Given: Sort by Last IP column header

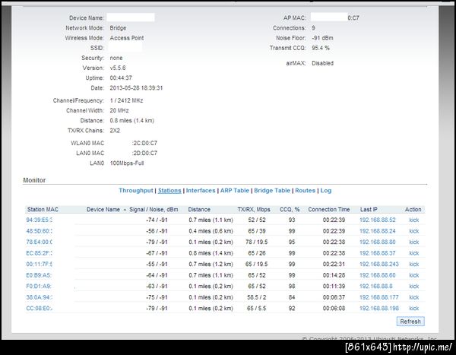Looking at the screenshot, I should tap(369, 210).
